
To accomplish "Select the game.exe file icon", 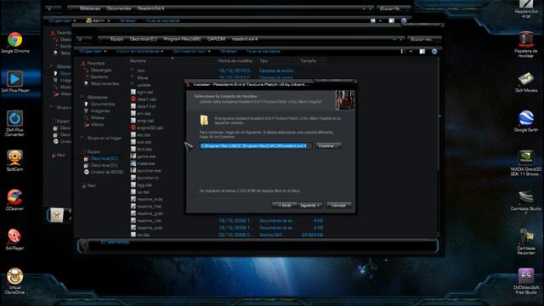I will pos(133,156).
